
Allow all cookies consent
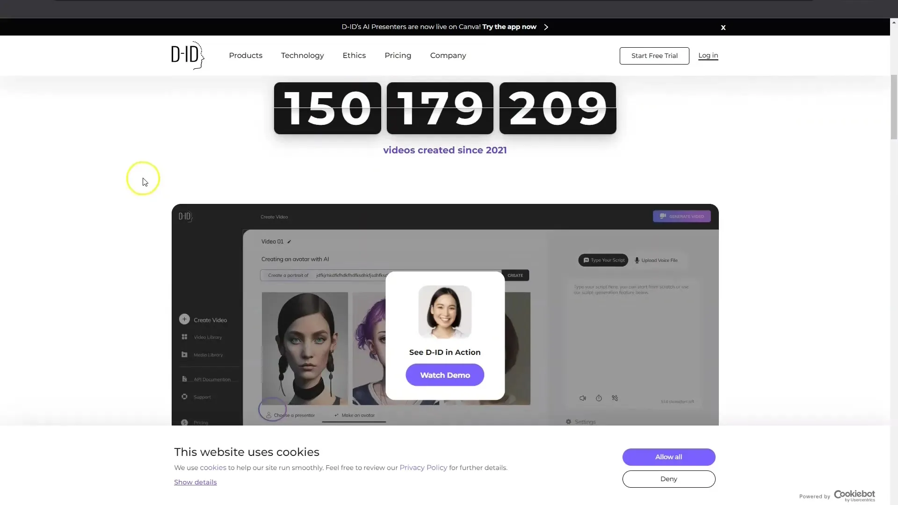pyautogui.click(x=668, y=456)
